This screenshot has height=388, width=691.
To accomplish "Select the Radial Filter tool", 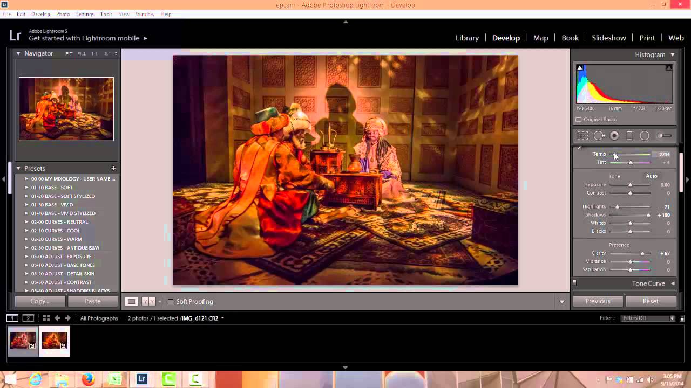I will pyautogui.click(x=645, y=136).
